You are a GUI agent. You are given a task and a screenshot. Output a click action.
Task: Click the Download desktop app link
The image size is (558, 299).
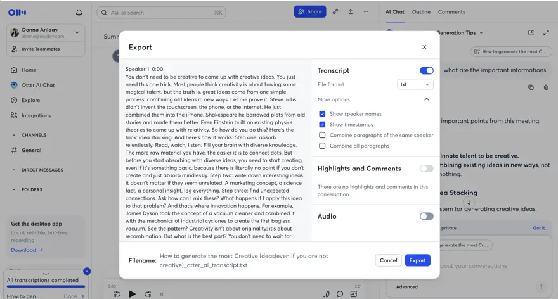pyautogui.click(x=27, y=250)
